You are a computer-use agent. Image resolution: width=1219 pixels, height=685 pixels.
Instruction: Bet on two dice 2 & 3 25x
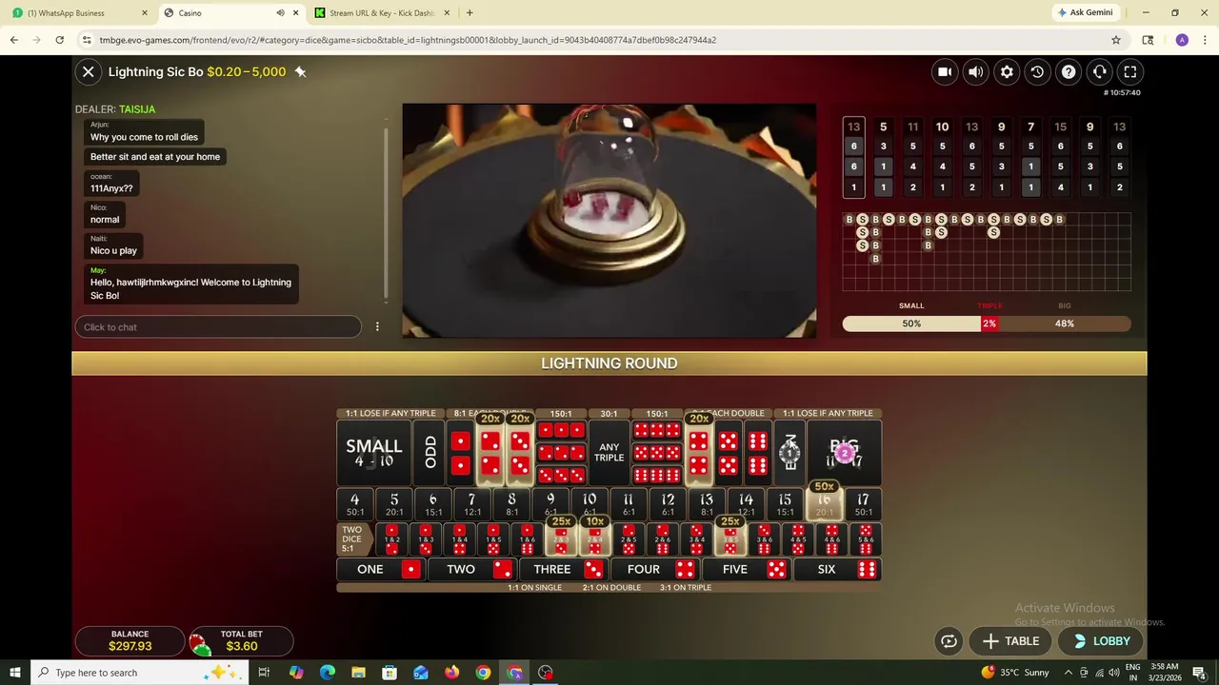click(561, 539)
